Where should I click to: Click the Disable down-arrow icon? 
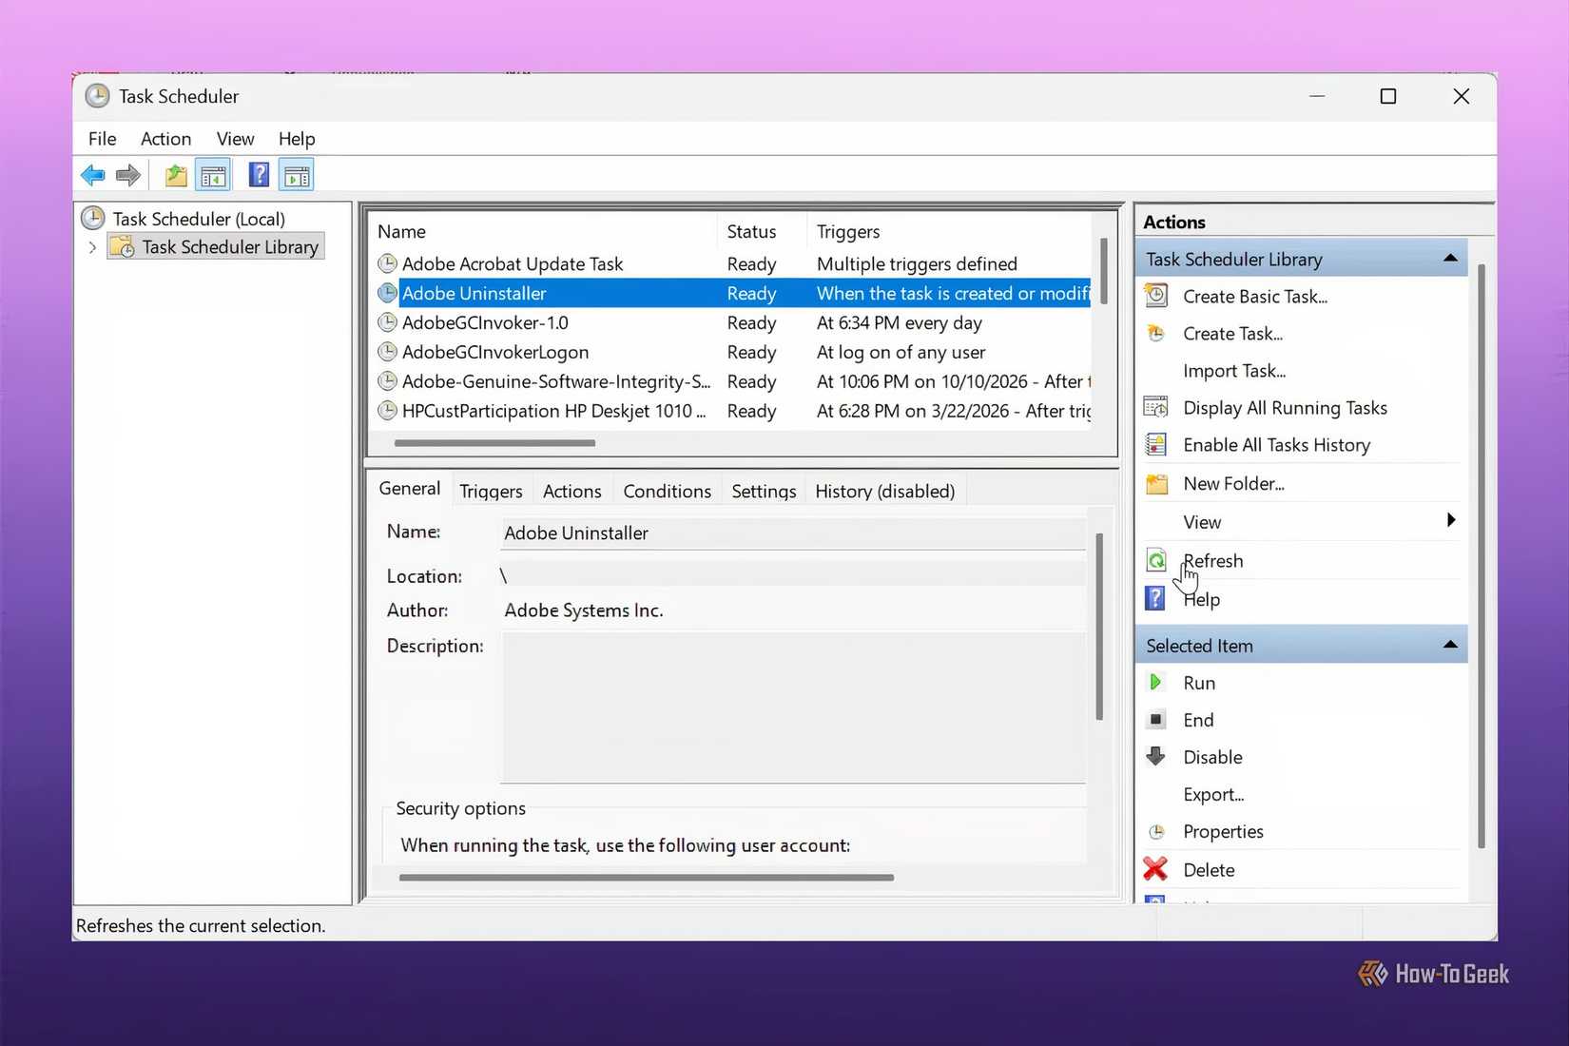[1156, 756]
